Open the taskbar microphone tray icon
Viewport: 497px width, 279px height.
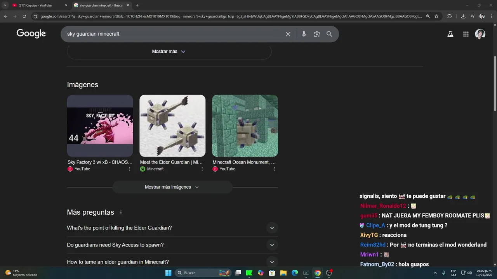[x=443, y=273]
